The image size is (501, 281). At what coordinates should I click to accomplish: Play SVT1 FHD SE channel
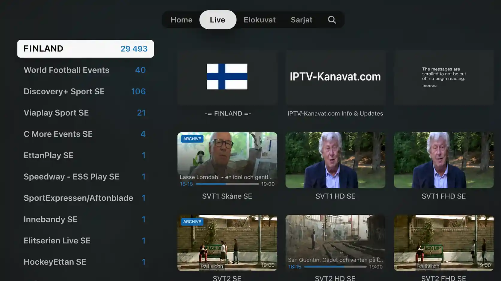(444, 160)
